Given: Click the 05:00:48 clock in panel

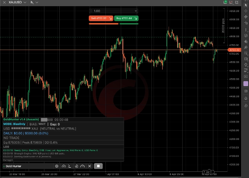Looking at the screenshot, I should coord(61,120).
